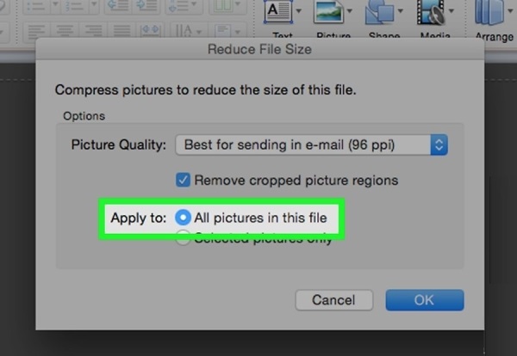Click the Text box icon in the ribbon

[x=277, y=12]
